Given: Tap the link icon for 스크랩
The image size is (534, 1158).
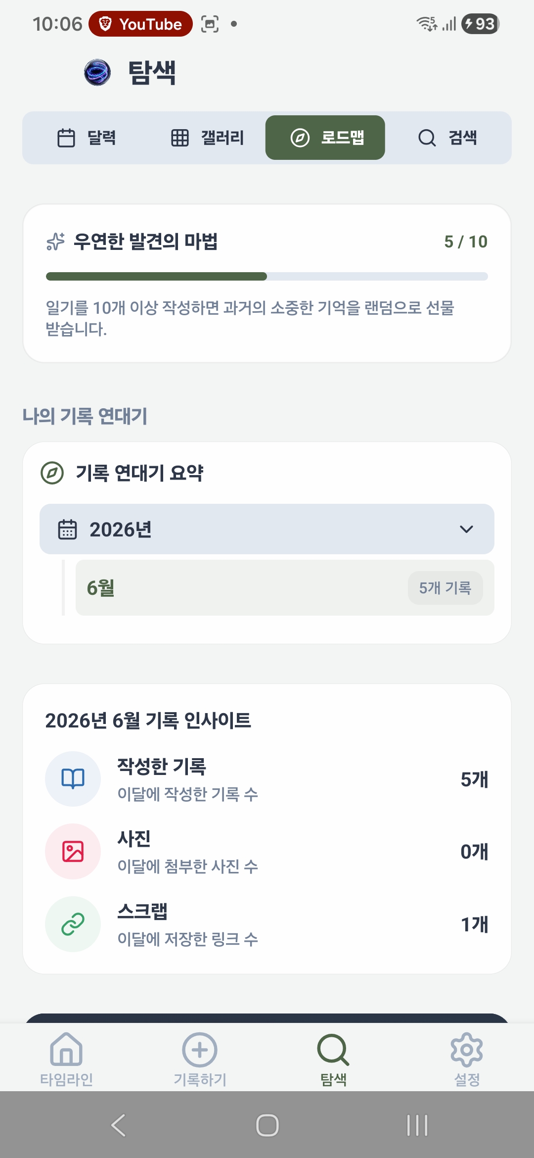Looking at the screenshot, I should (73, 924).
